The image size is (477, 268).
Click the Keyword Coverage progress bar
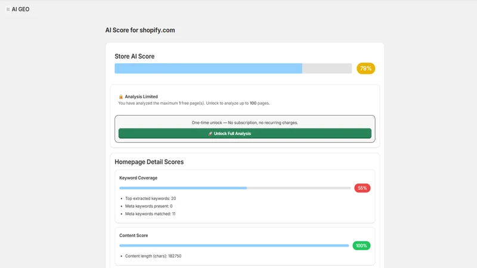pos(235,188)
